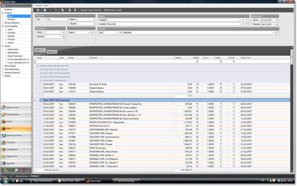This screenshot has width=297, height=186.
Task: Clear the Stare filter with its X
Action: [x=92, y=33]
